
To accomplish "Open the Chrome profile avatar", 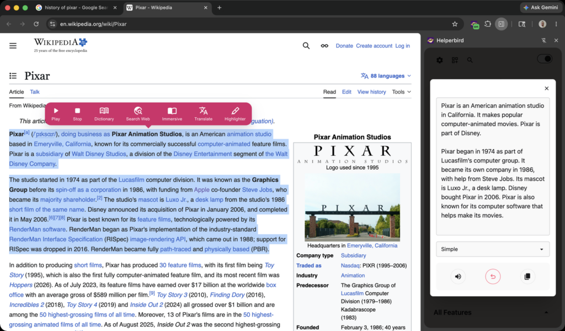I will [542, 24].
